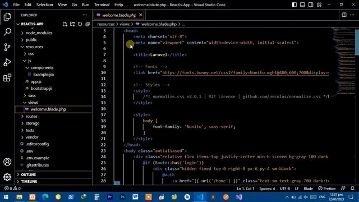Expand the sass folder
The width and height of the screenshot is (359, 202).
[x=54, y=95]
